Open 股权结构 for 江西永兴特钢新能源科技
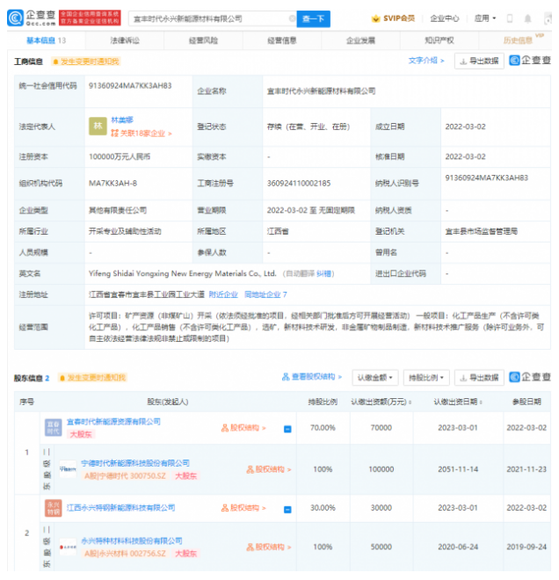Viewport: 559px width, 580px height. 243,508
